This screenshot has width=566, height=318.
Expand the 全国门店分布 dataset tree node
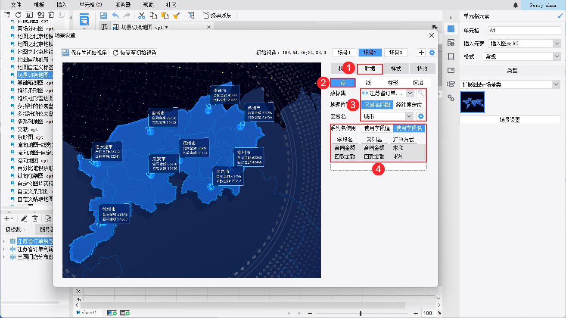tap(4, 257)
